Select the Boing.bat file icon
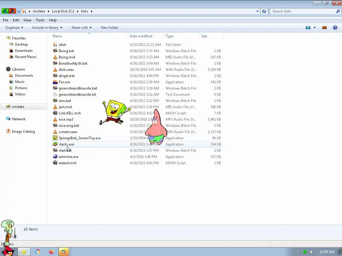Image resolution: width=342 pixels, height=256 pixels. [55, 51]
